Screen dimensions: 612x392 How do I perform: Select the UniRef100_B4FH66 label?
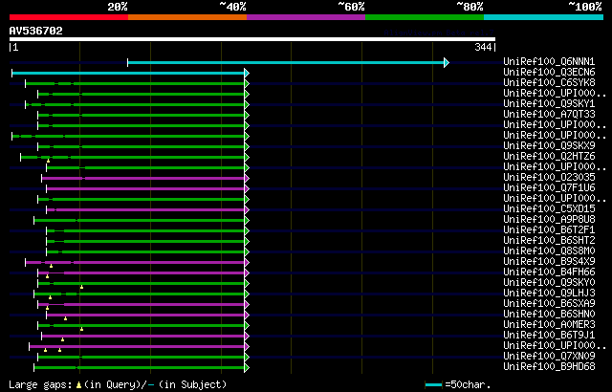coord(549,272)
